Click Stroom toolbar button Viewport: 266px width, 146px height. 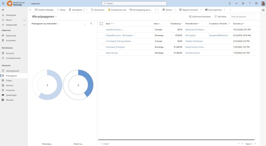pos(167,10)
